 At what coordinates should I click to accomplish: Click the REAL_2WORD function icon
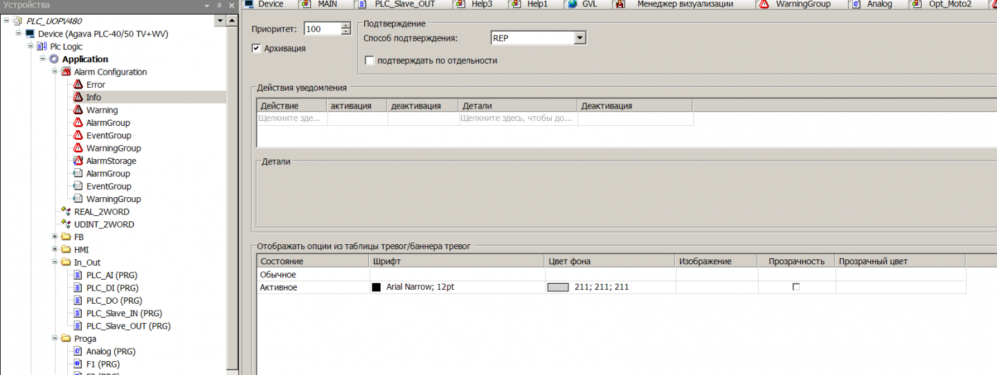(x=66, y=212)
